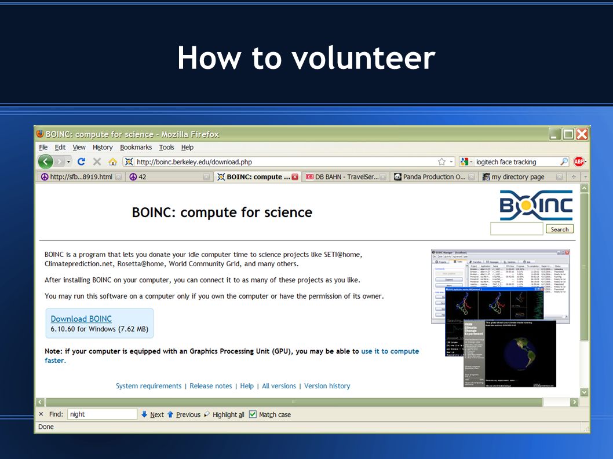Open the Bookmarks menu
Viewport: 613px width, 459px height.
tap(136, 147)
